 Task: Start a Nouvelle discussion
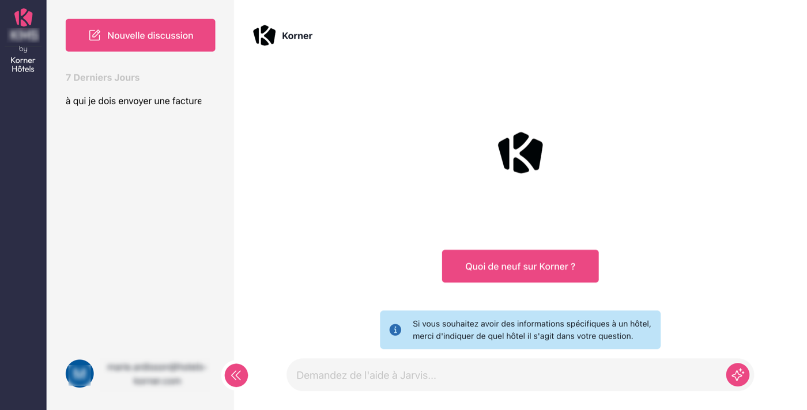pyautogui.click(x=140, y=35)
